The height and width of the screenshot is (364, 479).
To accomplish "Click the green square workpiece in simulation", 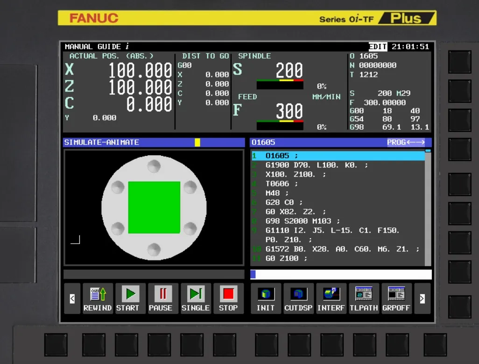I will tap(154, 207).
